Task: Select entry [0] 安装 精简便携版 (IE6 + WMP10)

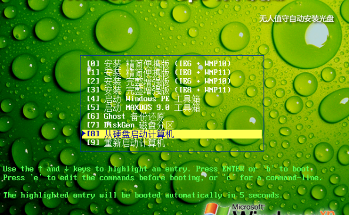Action: tap(159, 63)
